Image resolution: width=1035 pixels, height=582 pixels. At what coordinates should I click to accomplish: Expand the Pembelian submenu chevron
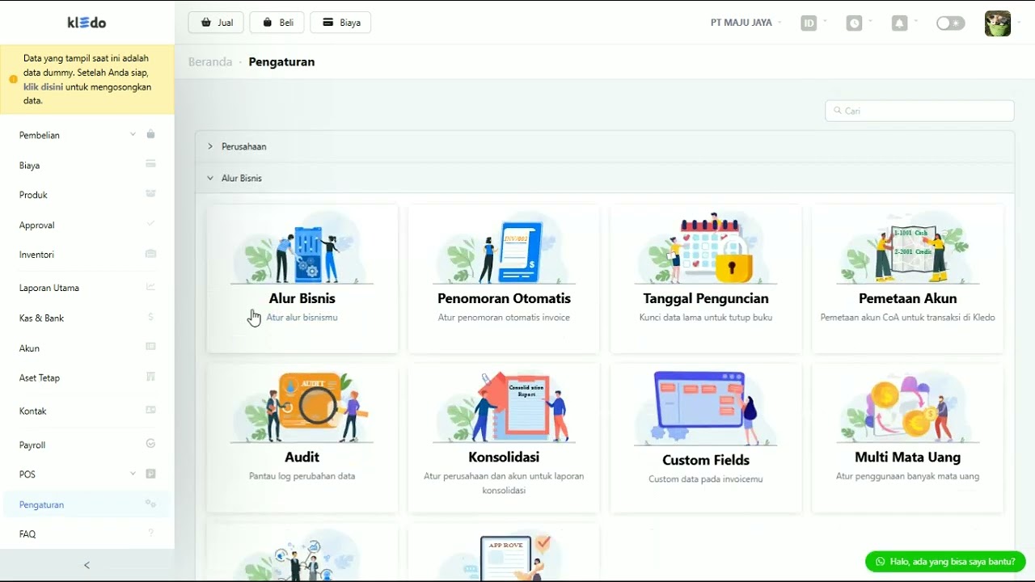point(133,134)
